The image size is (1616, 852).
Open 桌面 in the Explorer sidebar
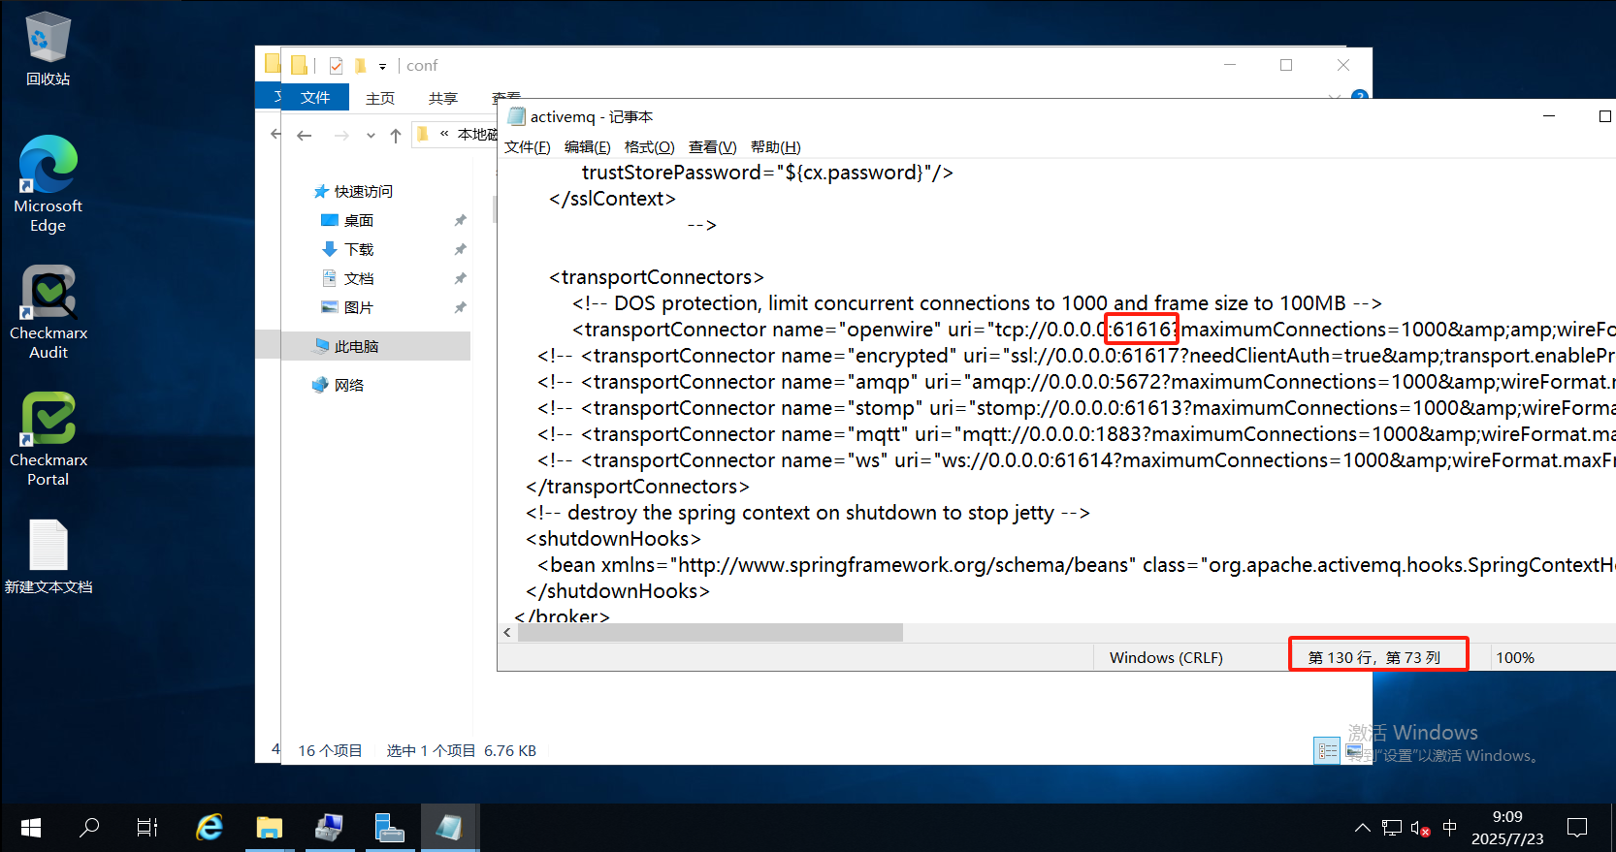click(359, 221)
